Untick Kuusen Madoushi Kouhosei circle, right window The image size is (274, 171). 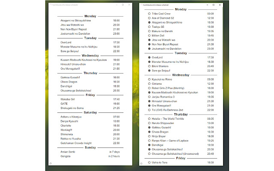click(x=149, y=92)
